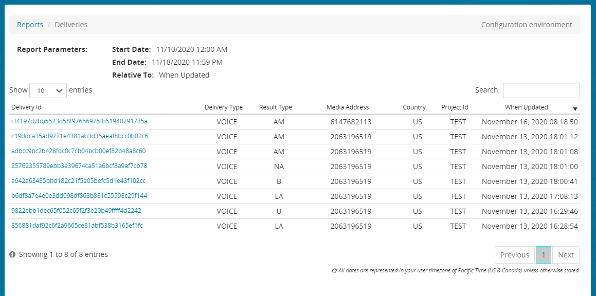Open delivery c19ddca35ad9771e4381ab3d35aeaf8bcc0b02c6
596x296 pixels.
pos(79,136)
